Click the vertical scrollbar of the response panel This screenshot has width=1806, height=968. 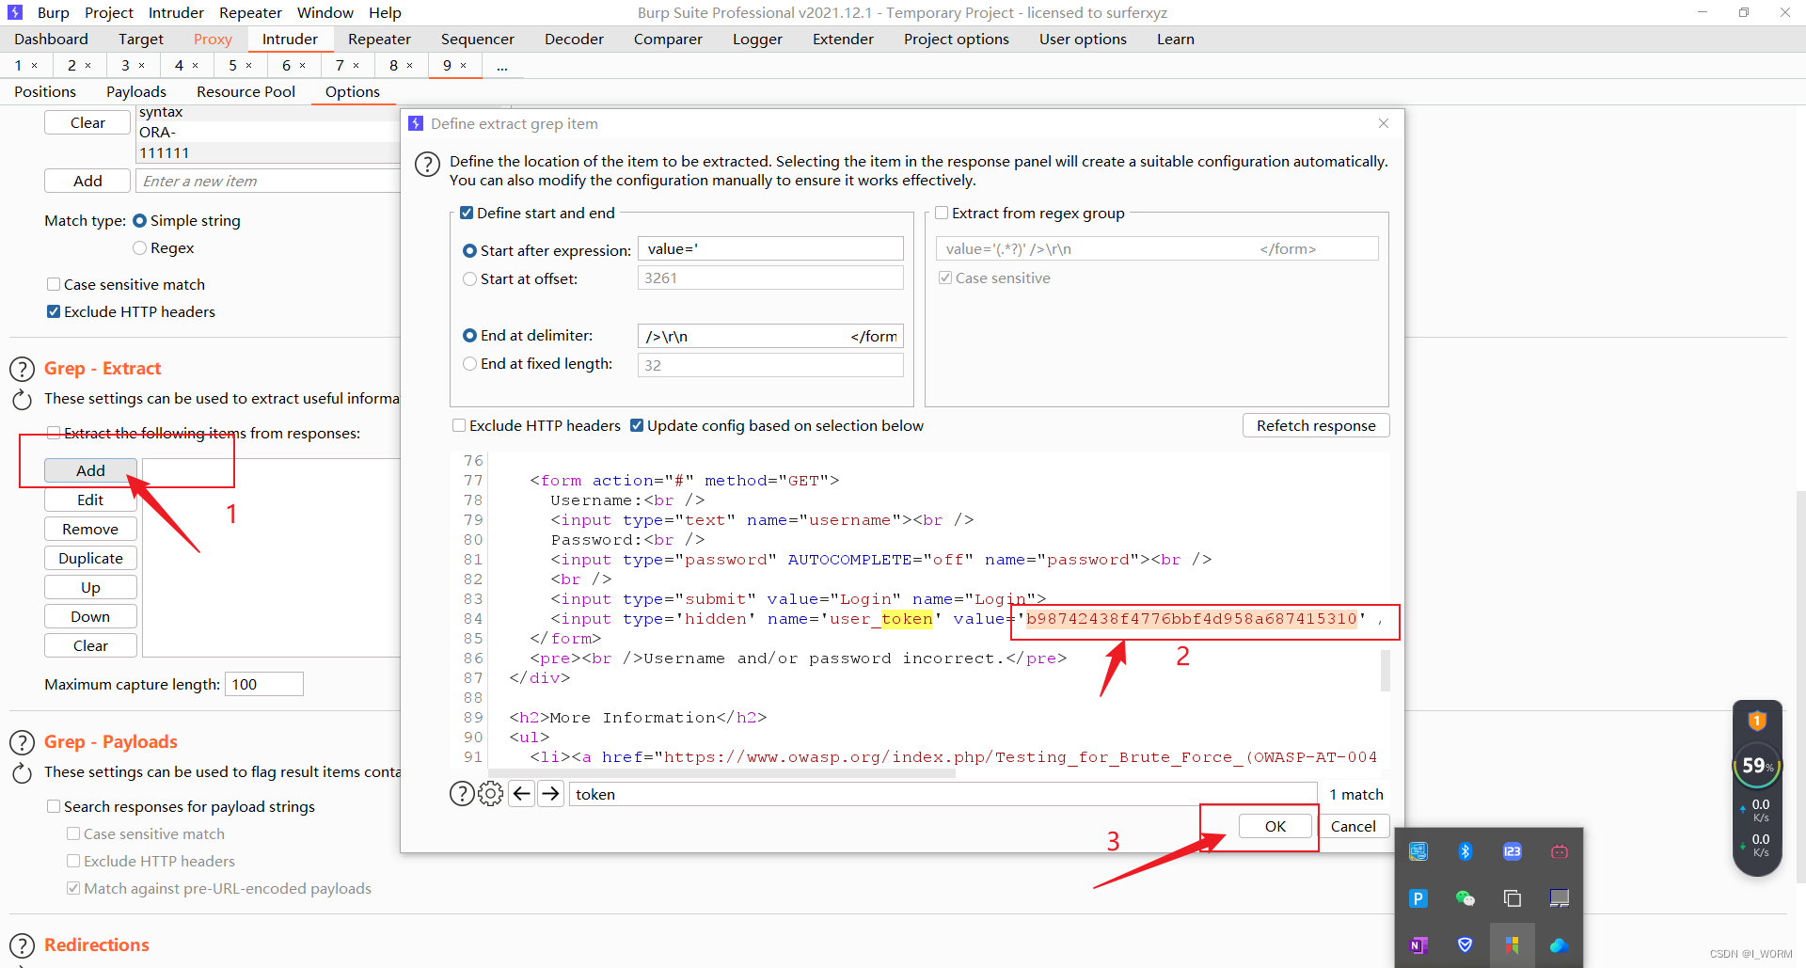pyautogui.click(x=1386, y=671)
